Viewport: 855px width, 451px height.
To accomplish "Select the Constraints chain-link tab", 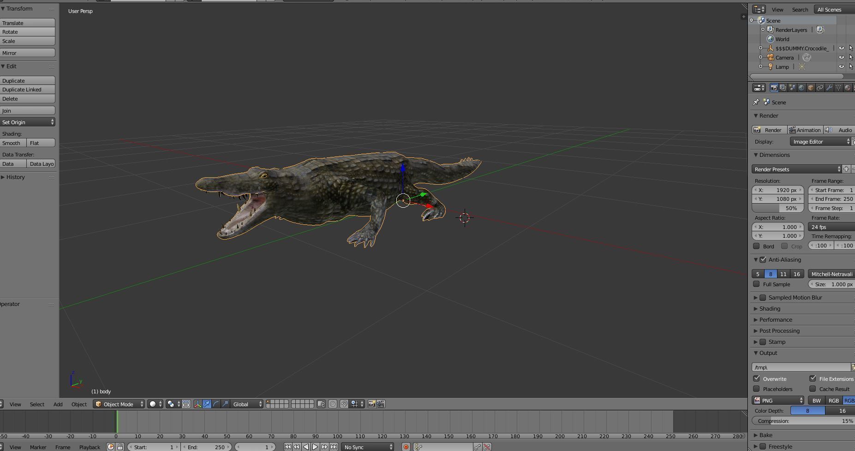I will [820, 88].
